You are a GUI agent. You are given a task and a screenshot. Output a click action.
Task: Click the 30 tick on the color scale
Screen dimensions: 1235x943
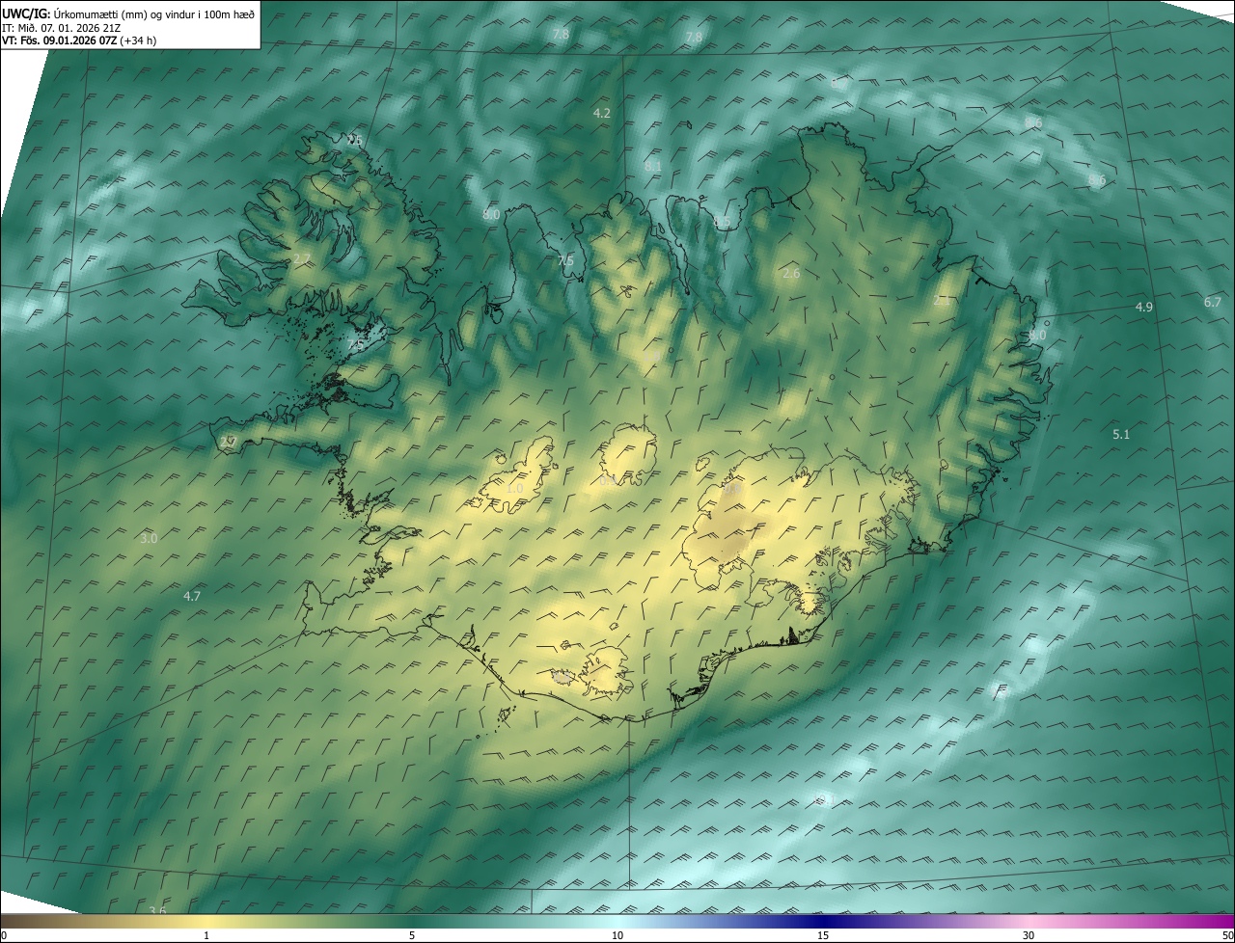[1029, 936]
